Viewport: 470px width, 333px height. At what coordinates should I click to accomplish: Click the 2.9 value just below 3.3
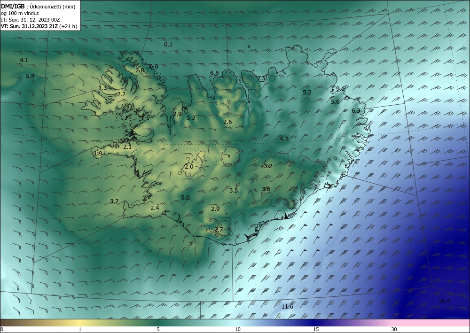coord(215,209)
